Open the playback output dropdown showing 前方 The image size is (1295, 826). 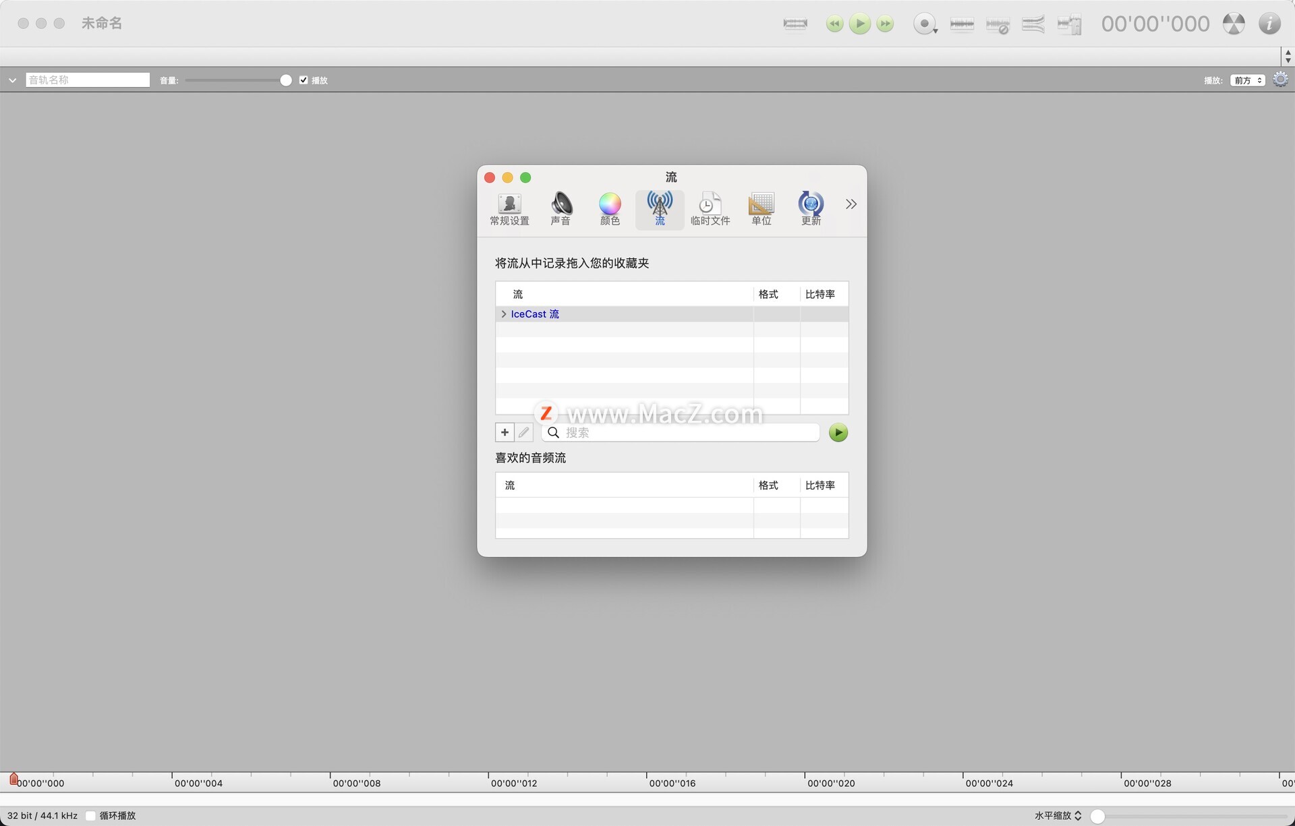click(1247, 80)
